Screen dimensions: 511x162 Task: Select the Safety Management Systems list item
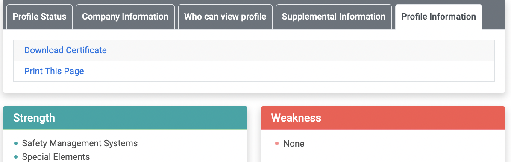pyautogui.click(x=80, y=143)
